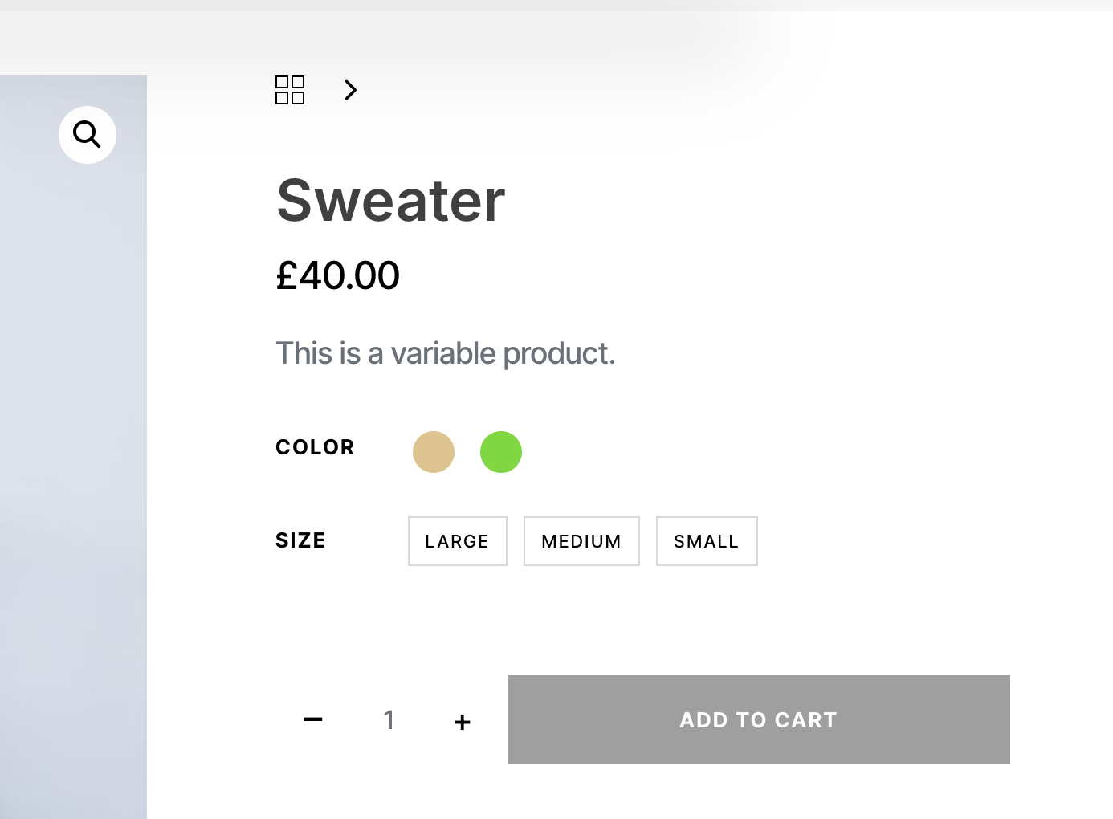
Task: Focus the quantity input field
Action: 389,719
